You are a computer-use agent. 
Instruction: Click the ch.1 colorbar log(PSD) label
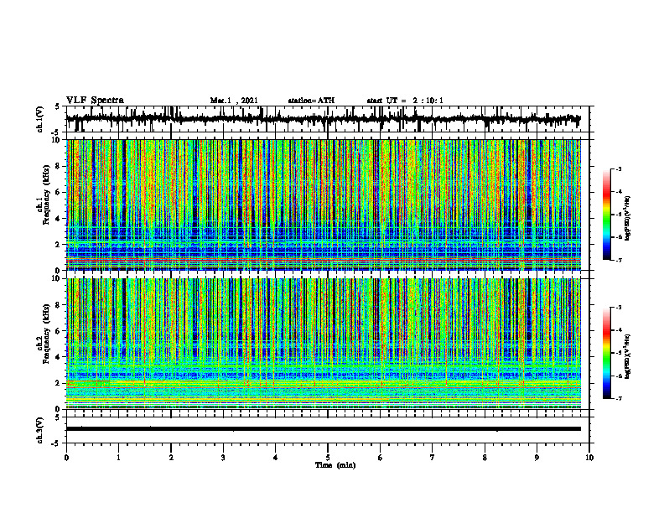pyautogui.click(x=628, y=219)
